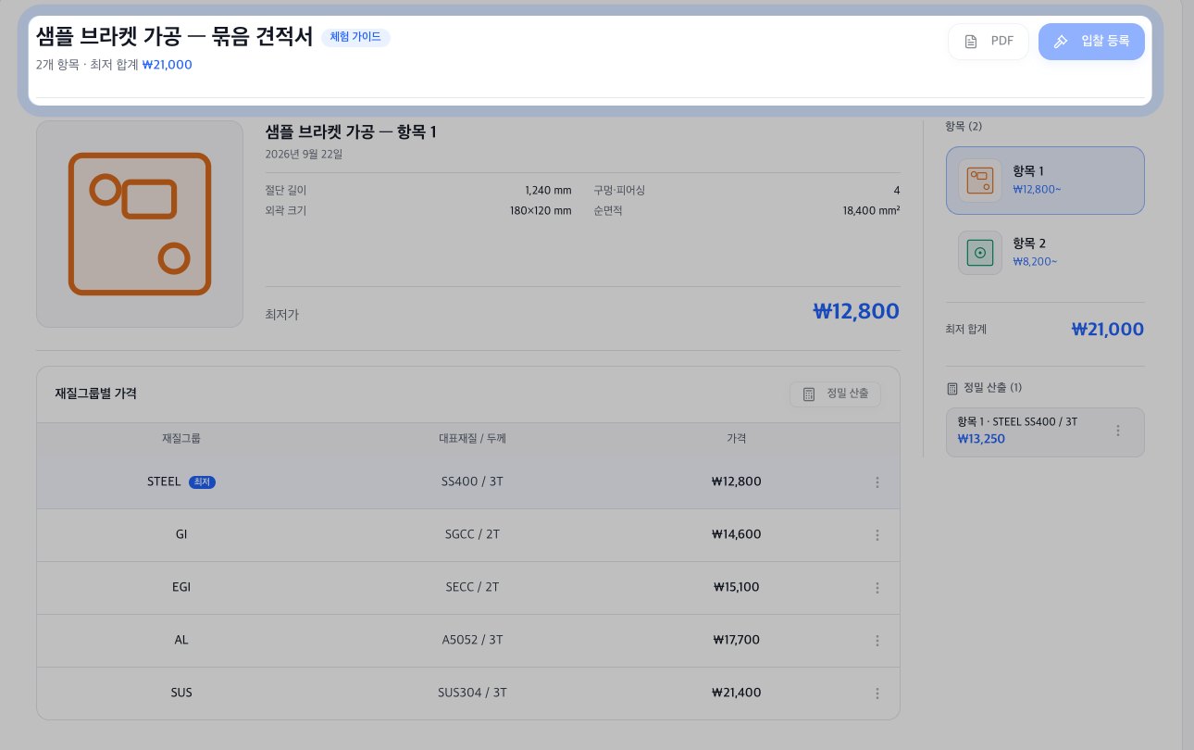Image resolution: width=1194 pixels, height=750 pixels.
Task: Open the PDF export button
Action: point(989,42)
